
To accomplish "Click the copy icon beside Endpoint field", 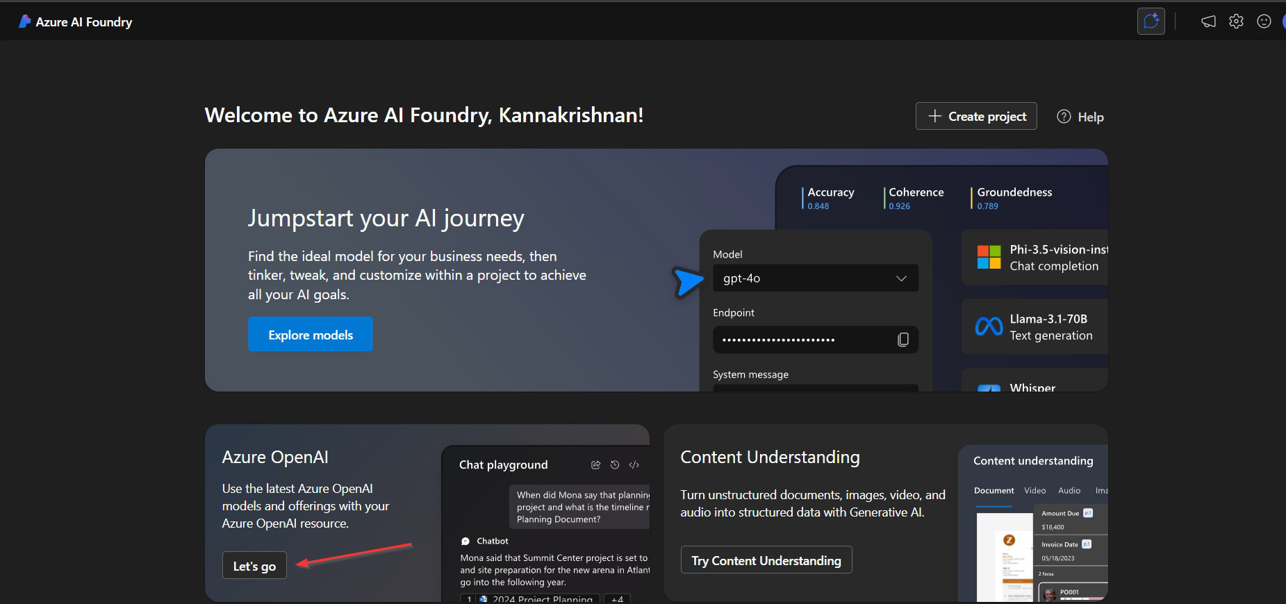I will click(x=902, y=339).
